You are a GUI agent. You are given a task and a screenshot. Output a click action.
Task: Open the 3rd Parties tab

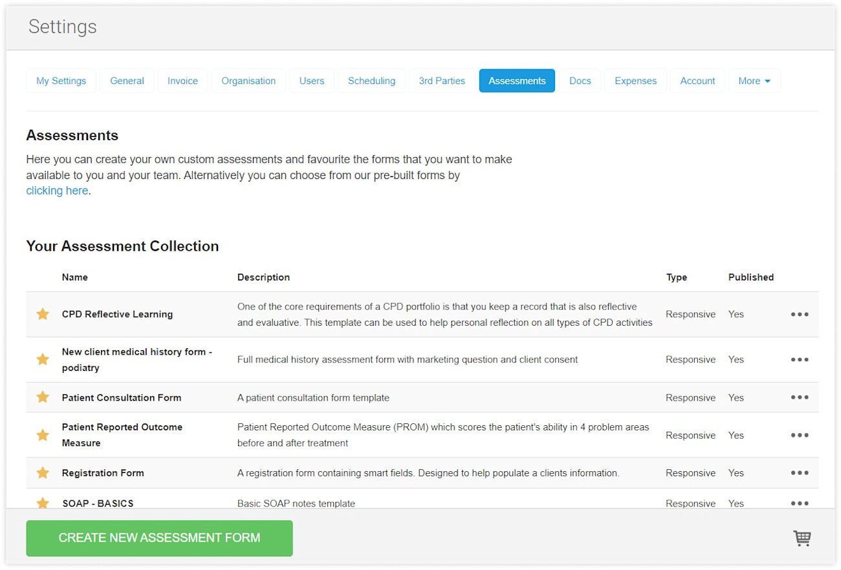pos(442,81)
